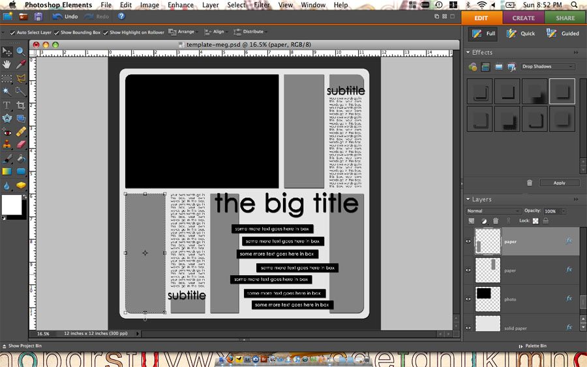Toggle Show Bounding Box checkbox
Viewport: 587px width, 367px height.
click(57, 32)
